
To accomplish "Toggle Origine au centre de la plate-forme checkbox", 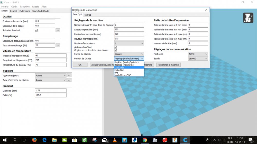I will tap(116, 50).
